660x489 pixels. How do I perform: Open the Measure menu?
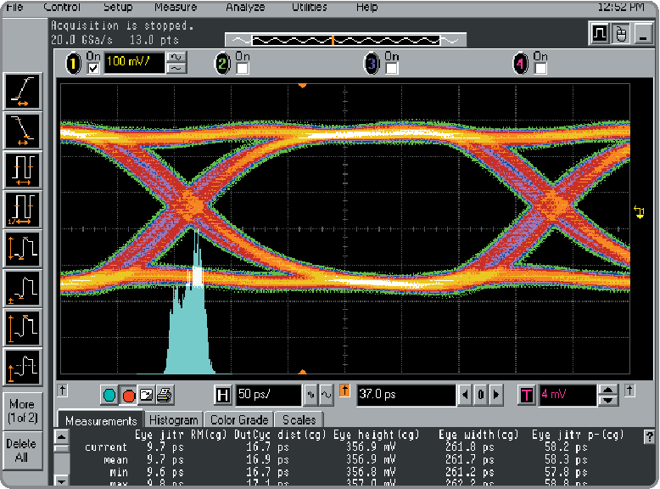[x=176, y=7]
